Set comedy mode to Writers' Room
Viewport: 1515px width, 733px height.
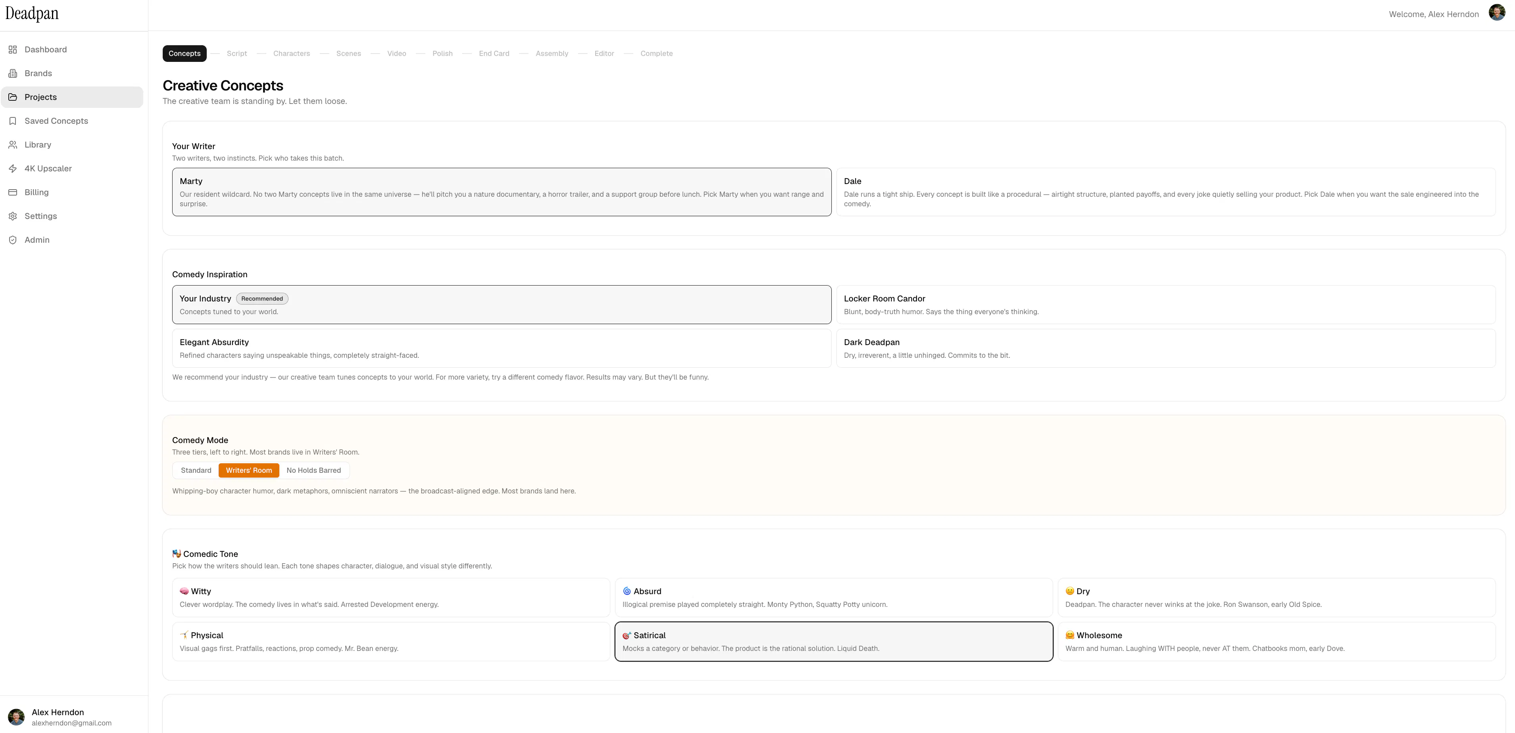tap(249, 470)
